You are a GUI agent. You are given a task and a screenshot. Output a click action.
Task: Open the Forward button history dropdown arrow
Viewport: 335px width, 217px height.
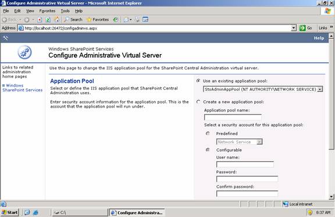(x=33, y=20)
